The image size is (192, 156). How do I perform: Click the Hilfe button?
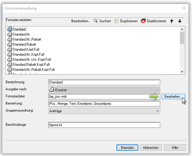tap(175, 148)
